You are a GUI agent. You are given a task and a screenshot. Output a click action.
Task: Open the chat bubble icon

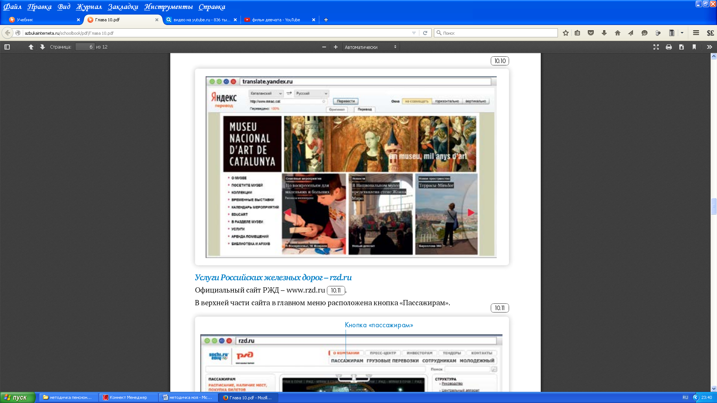pyautogui.click(x=644, y=33)
